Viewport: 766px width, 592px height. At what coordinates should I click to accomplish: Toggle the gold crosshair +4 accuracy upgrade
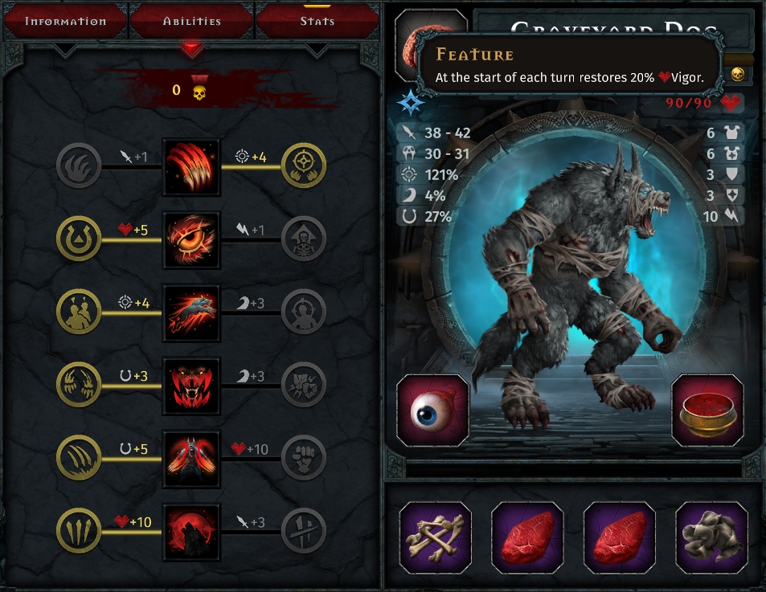[x=304, y=166]
